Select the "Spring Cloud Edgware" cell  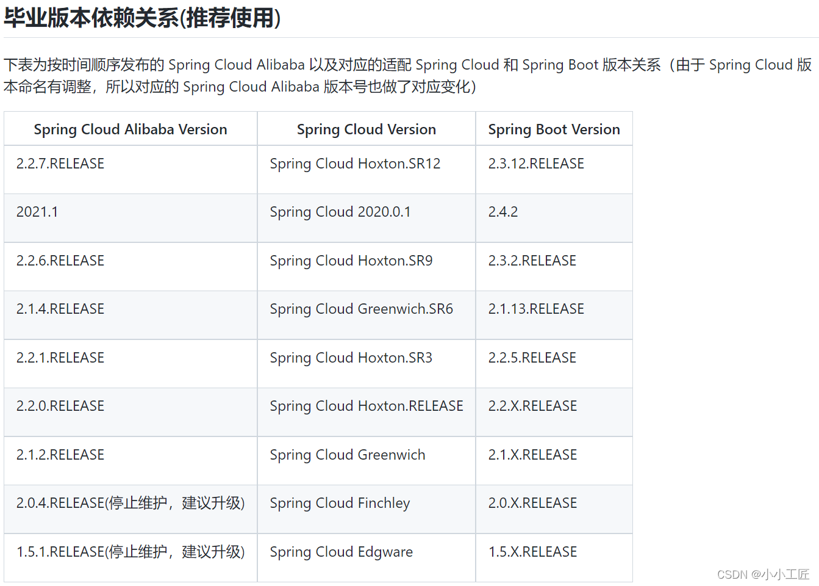point(367,558)
